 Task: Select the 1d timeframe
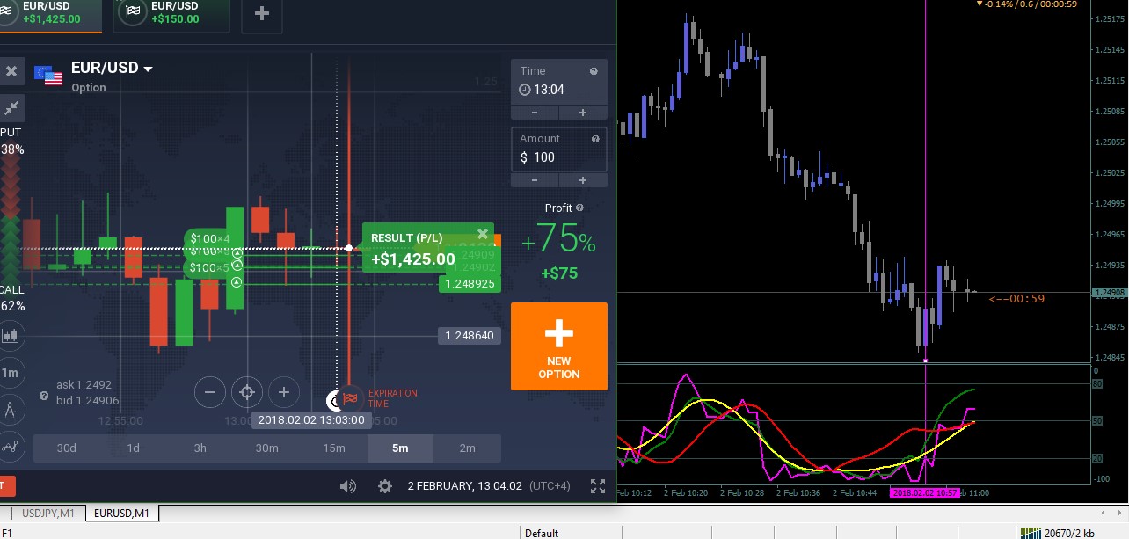[133, 448]
